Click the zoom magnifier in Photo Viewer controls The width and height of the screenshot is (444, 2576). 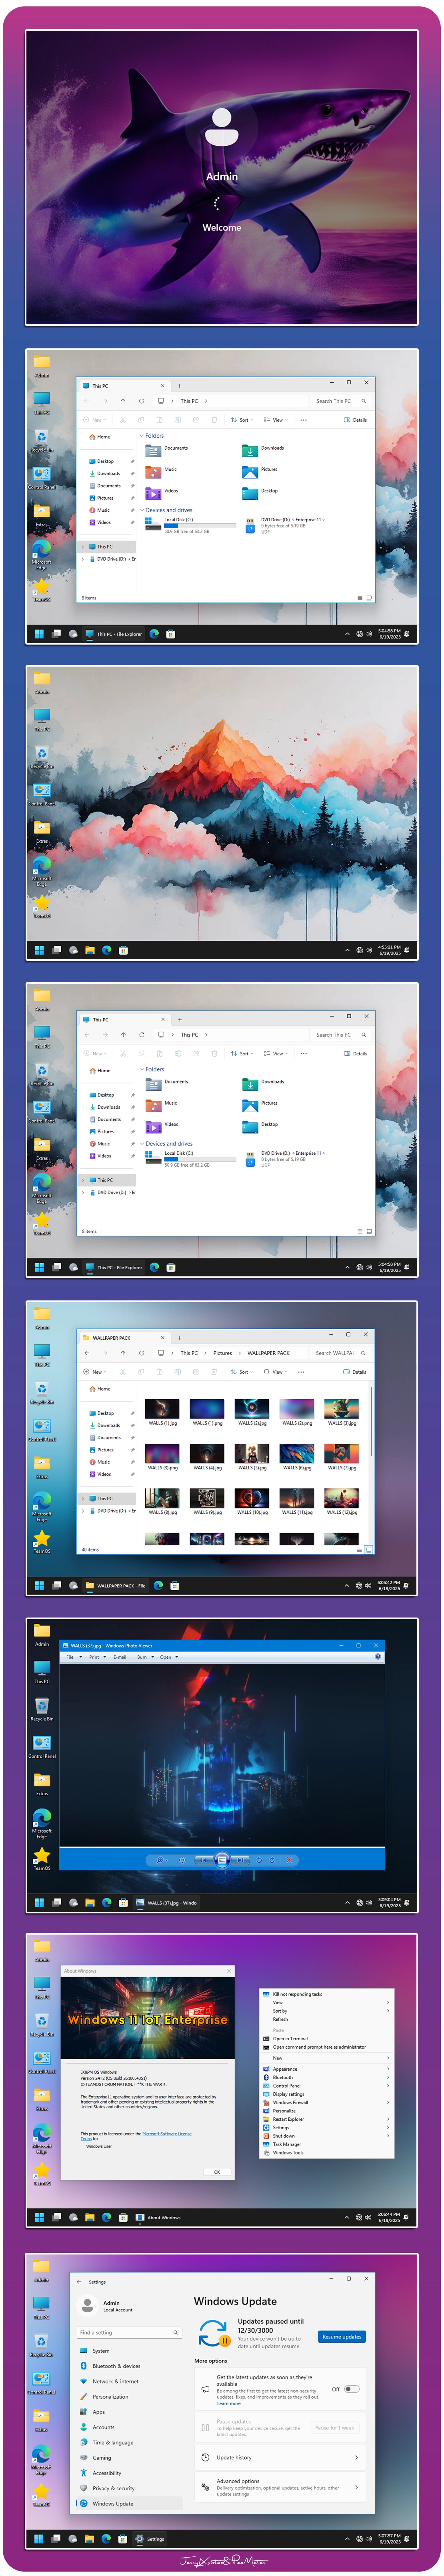[161, 1860]
